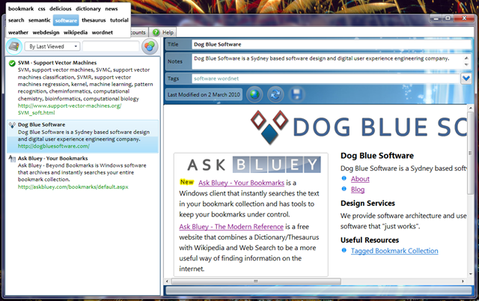Click the bottom progress bar
The image size is (479, 301).
[319, 291]
